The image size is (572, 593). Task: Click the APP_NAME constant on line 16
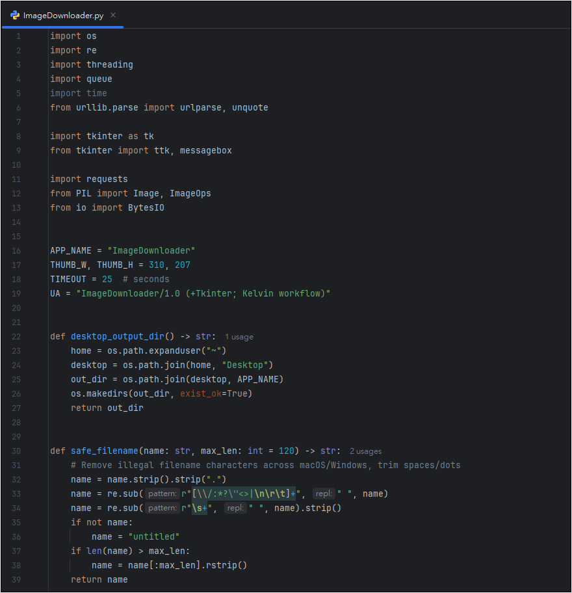click(x=70, y=251)
